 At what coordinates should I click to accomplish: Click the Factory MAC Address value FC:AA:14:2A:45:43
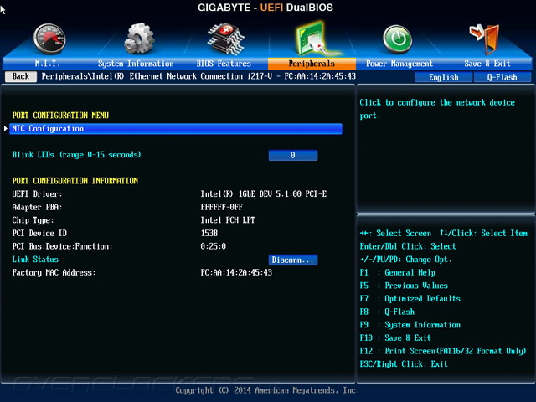coord(236,272)
